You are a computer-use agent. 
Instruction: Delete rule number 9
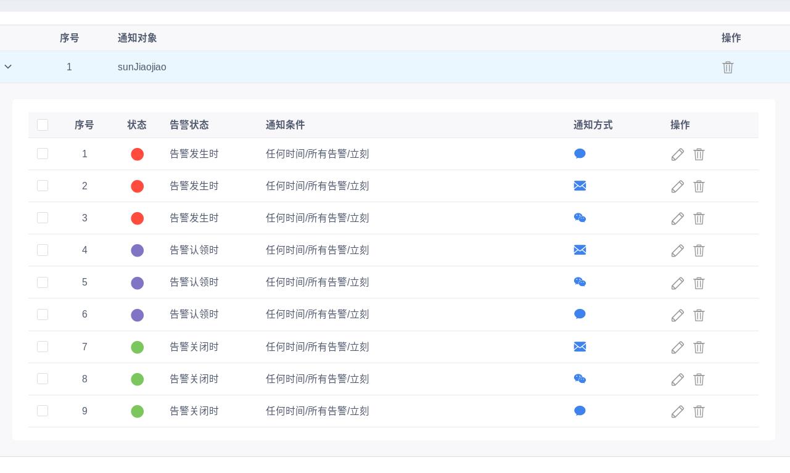coord(699,411)
